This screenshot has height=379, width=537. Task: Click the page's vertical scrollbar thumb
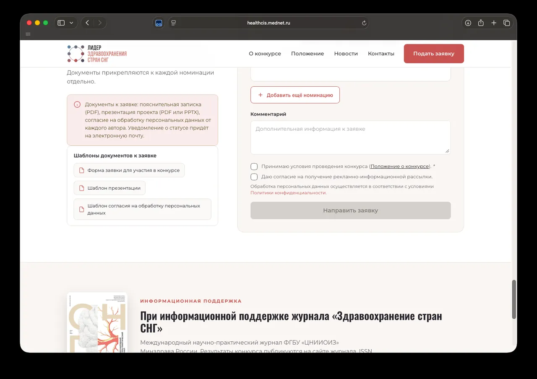click(x=514, y=299)
